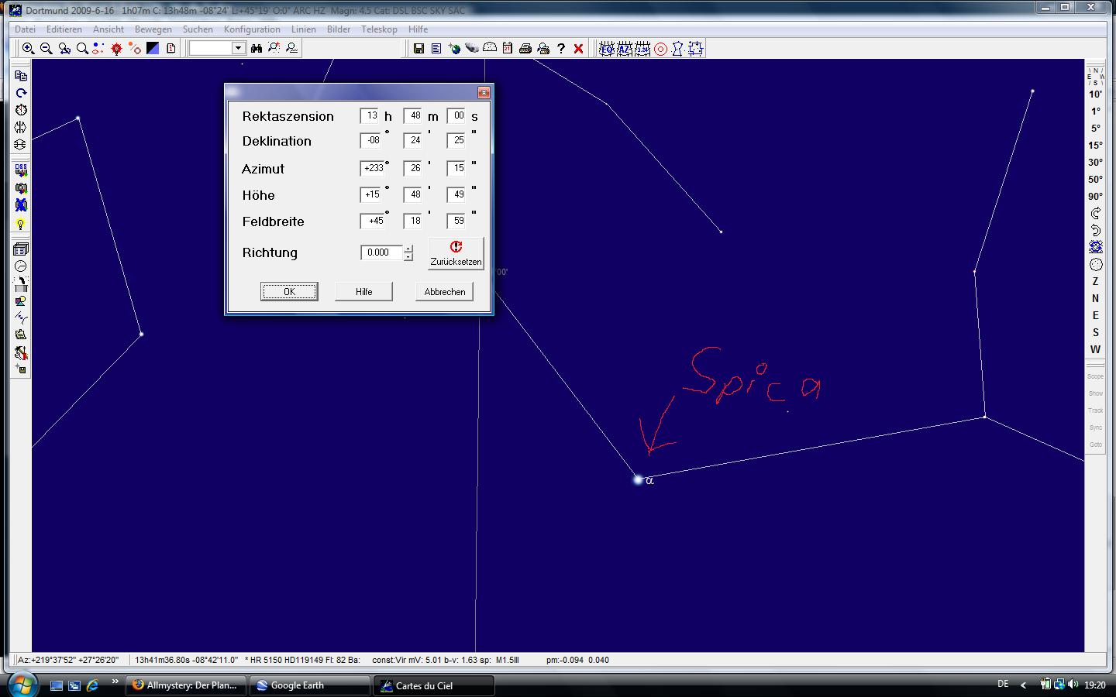Set field of view to 5°
1116x697 pixels.
tap(1095, 128)
